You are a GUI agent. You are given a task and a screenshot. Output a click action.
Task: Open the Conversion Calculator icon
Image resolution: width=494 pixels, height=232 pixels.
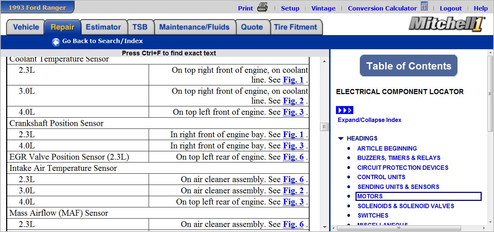coord(425,7)
